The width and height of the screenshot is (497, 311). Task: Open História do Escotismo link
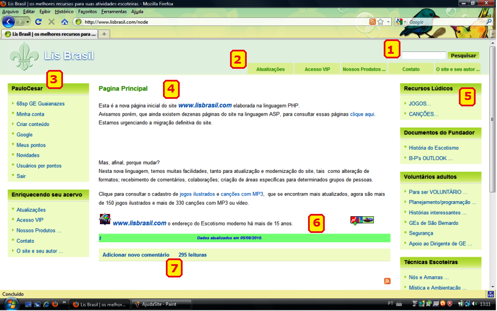pyautogui.click(x=433, y=148)
